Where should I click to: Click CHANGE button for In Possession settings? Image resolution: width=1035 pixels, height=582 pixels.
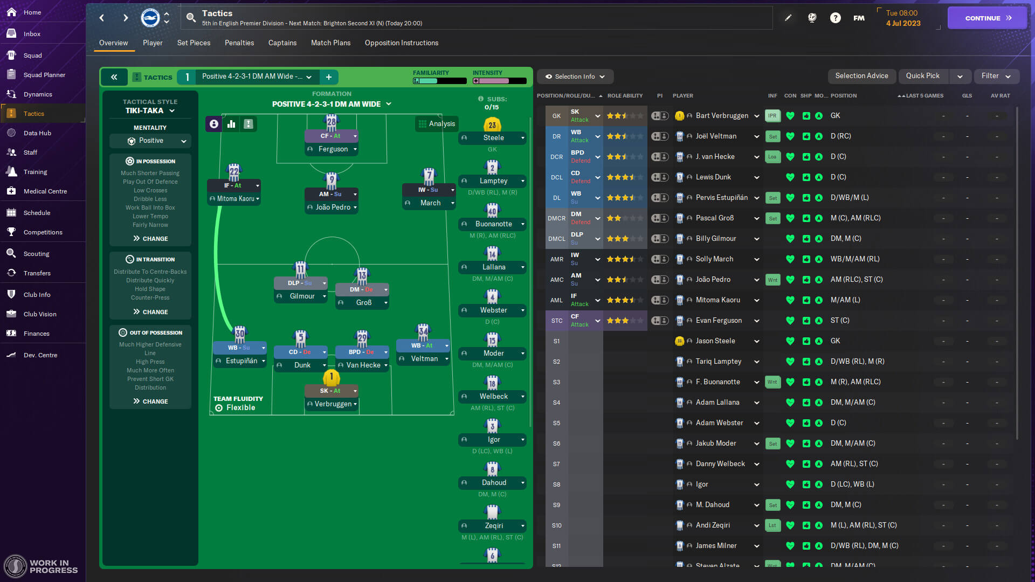click(x=150, y=238)
